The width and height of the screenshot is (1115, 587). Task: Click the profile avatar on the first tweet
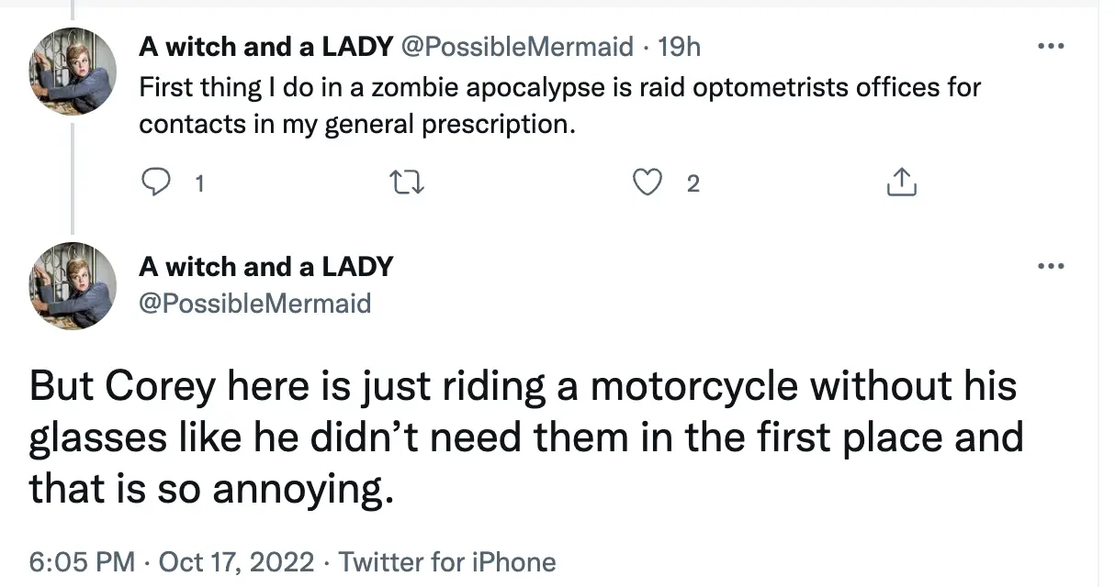coord(72,71)
